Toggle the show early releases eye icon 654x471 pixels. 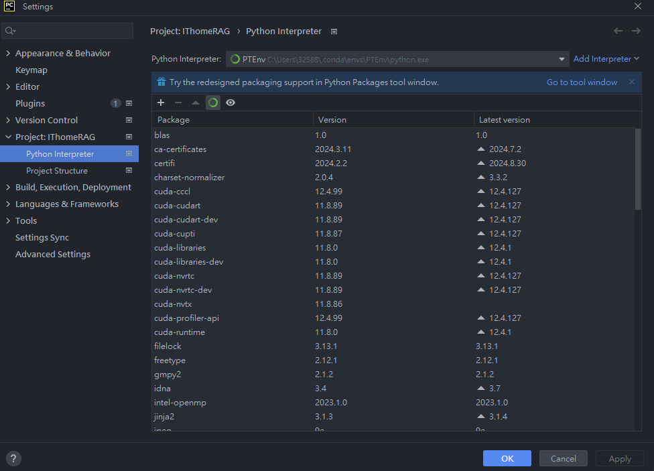231,103
